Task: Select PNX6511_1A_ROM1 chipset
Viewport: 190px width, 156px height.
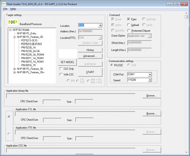Action: 33,58
